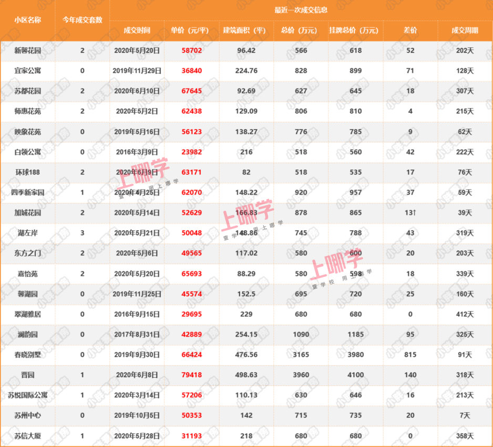Image resolution: width=493 pixels, height=447 pixels.
Task: Click the 加城花园 community name
Action: (28, 213)
